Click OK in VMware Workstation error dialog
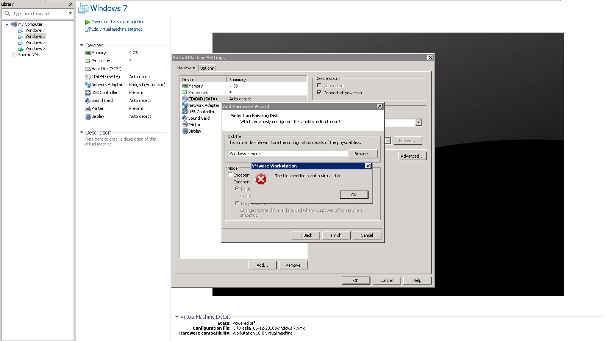This screenshot has height=341, width=606. click(x=354, y=195)
